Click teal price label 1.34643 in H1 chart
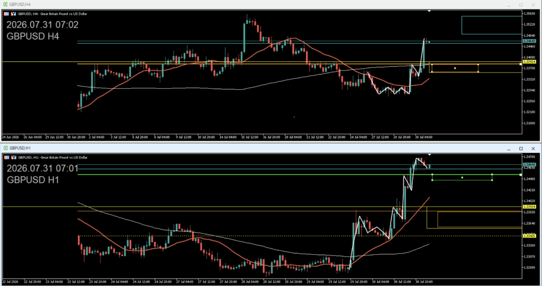Viewport: 542px width, 286px height. [529, 165]
